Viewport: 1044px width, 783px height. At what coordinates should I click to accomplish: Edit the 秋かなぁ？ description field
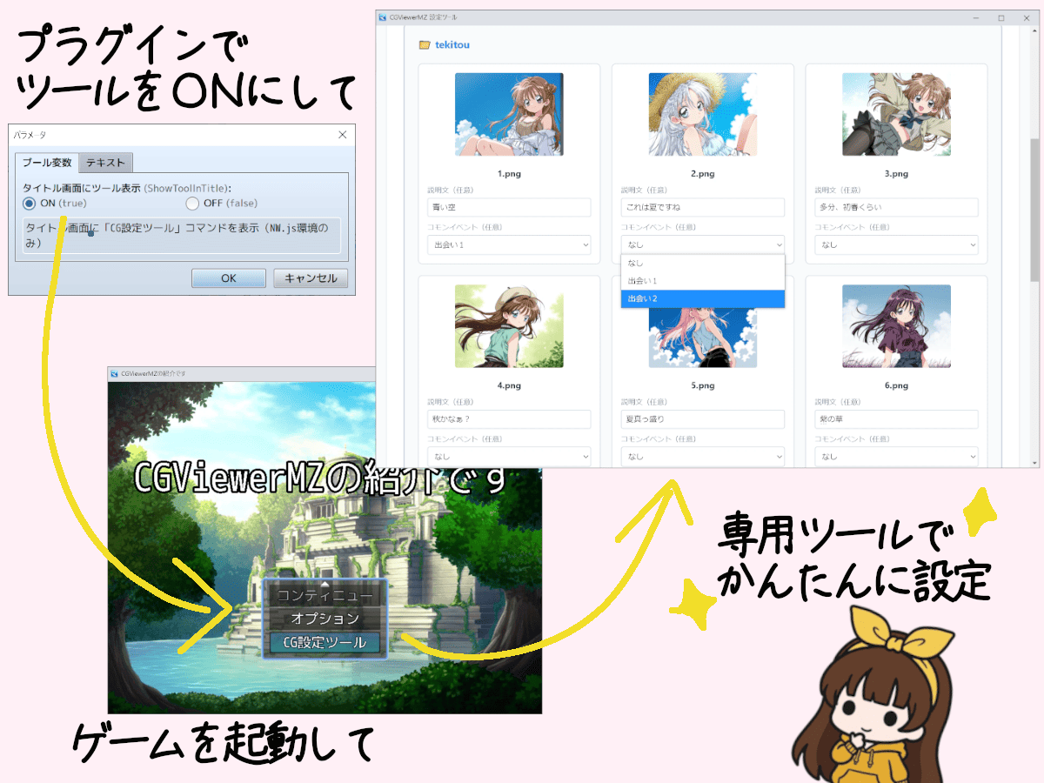pos(509,419)
